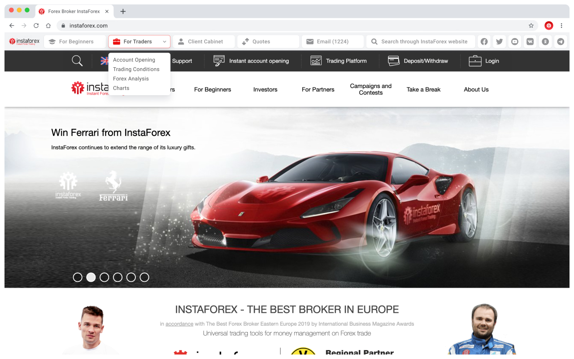
Task: Click the Trading Platform chart icon
Action: tap(316, 61)
